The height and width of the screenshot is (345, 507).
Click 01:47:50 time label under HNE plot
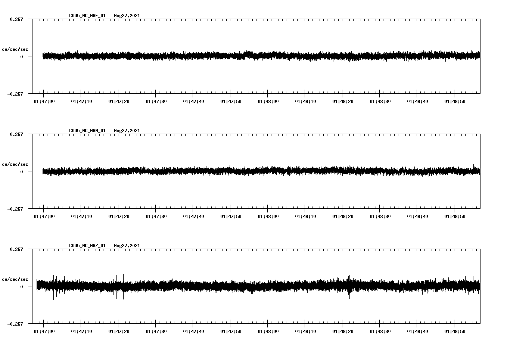(x=231, y=101)
